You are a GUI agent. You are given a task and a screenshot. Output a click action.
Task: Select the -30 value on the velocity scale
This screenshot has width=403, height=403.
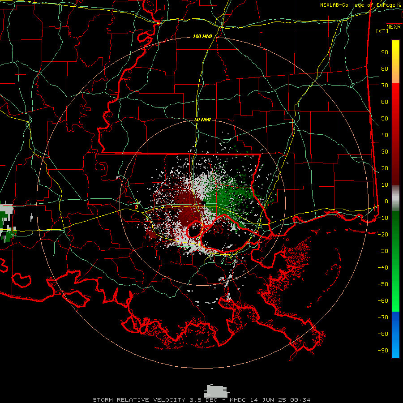click(383, 251)
